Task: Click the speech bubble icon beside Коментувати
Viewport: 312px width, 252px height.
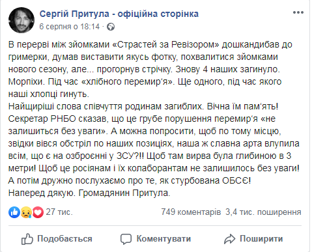Action: [126, 239]
